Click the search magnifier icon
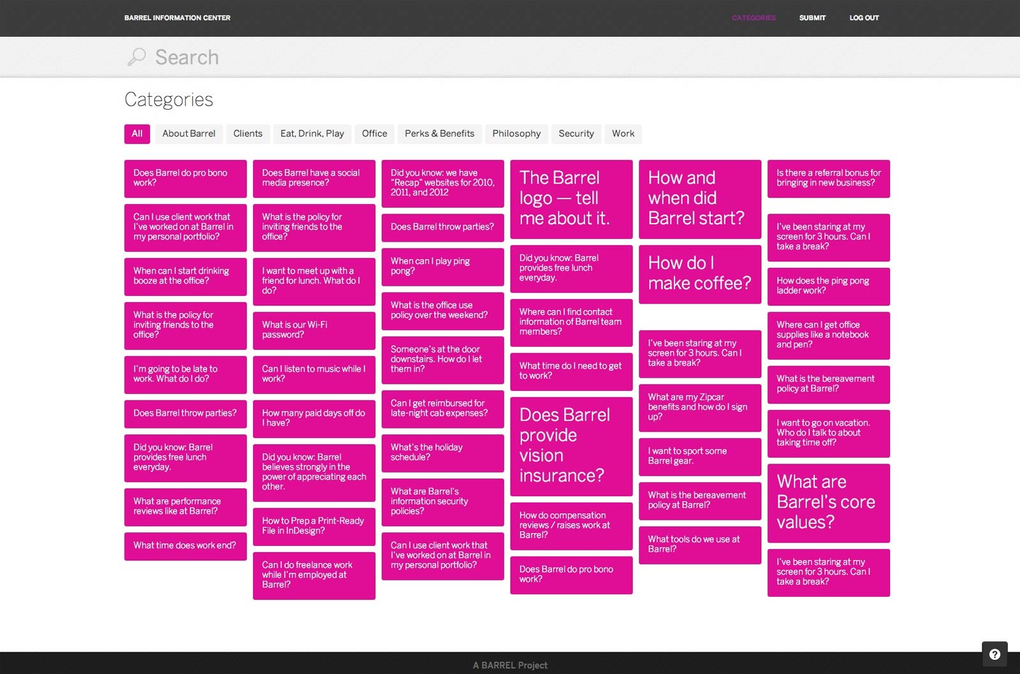The height and width of the screenshot is (674, 1020). pyautogui.click(x=136, y=57)
